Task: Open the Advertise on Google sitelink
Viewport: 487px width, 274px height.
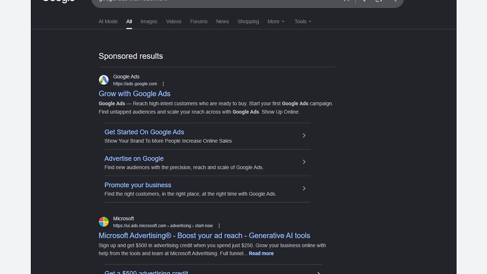Action: pyautogui.click(x=134, y=159)
